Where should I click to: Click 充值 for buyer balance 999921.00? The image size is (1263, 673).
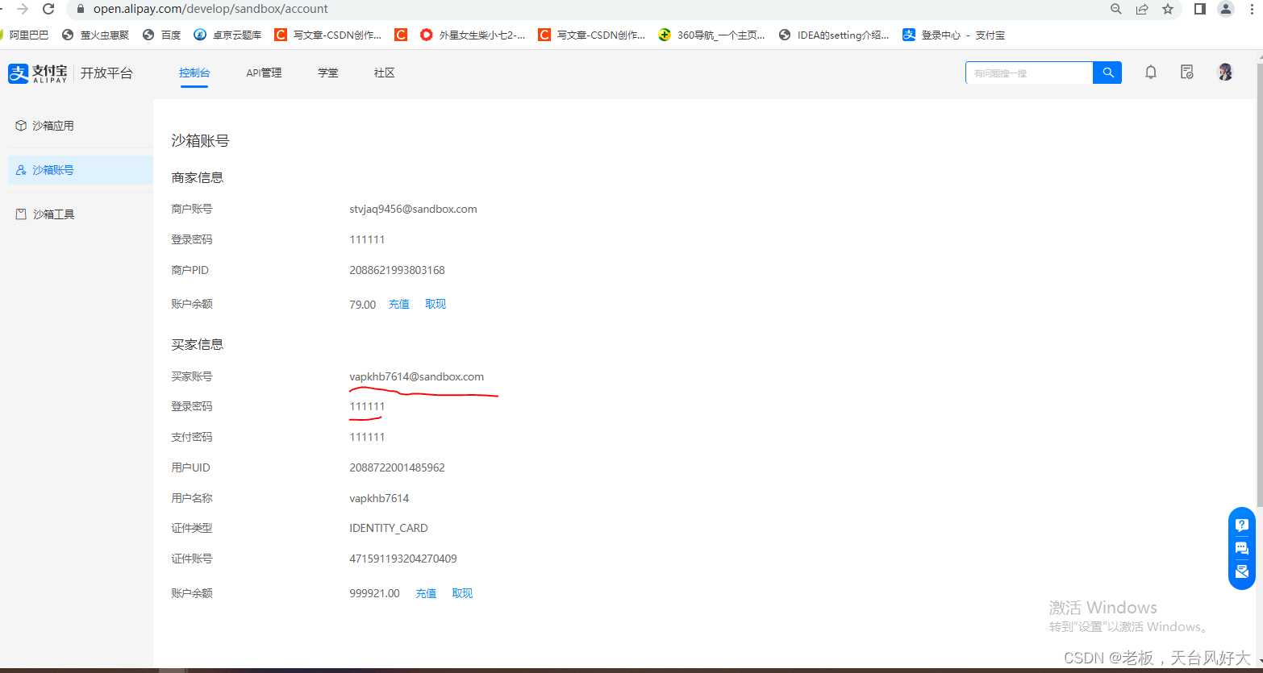coord(426,593)
